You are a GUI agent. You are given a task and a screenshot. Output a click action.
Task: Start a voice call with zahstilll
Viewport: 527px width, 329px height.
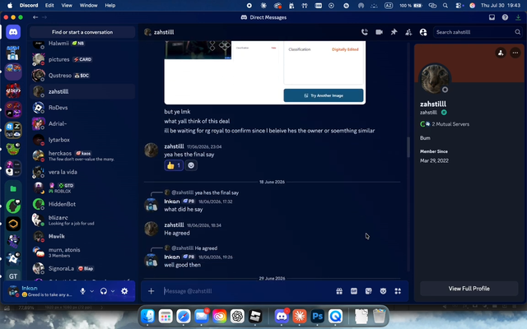[364, 32]
